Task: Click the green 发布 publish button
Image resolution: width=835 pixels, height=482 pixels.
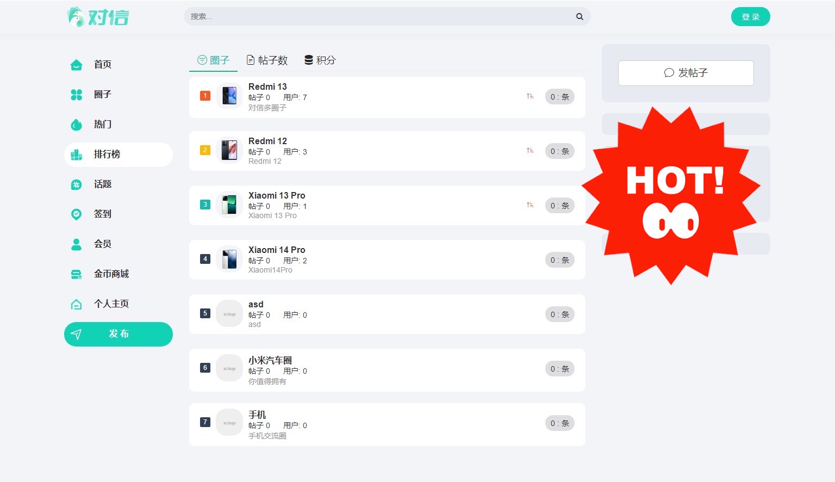Action: coord(119,334)
